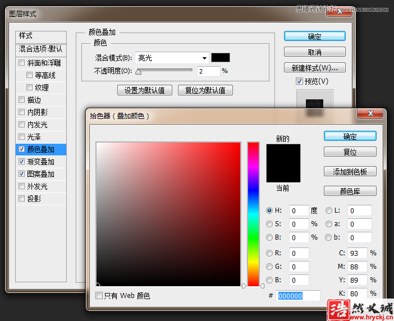Select the R: red radio button
Screen dimensions: 394x321
269,253
